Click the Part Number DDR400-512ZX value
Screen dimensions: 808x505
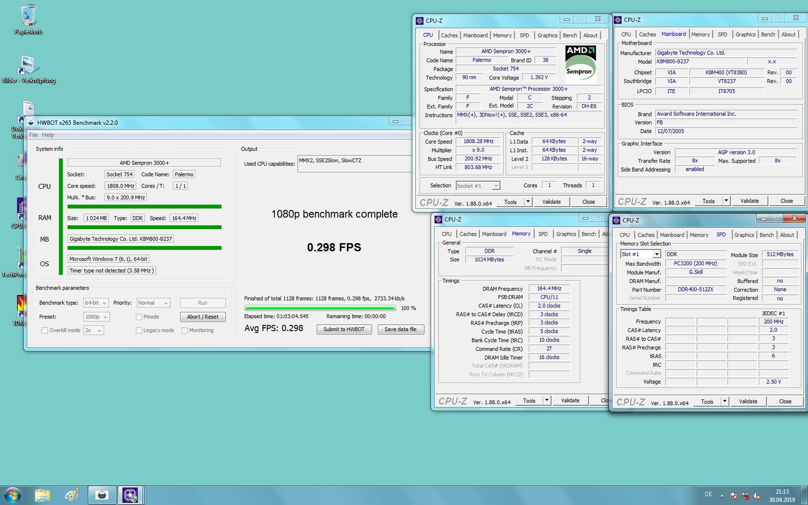[x=695, y=289]
